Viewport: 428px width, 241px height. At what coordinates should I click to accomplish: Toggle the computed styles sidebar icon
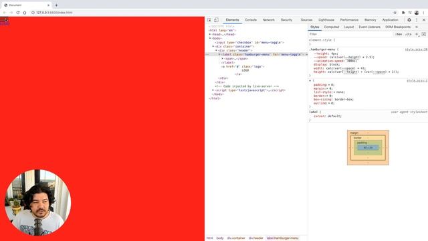click(423, 34)
